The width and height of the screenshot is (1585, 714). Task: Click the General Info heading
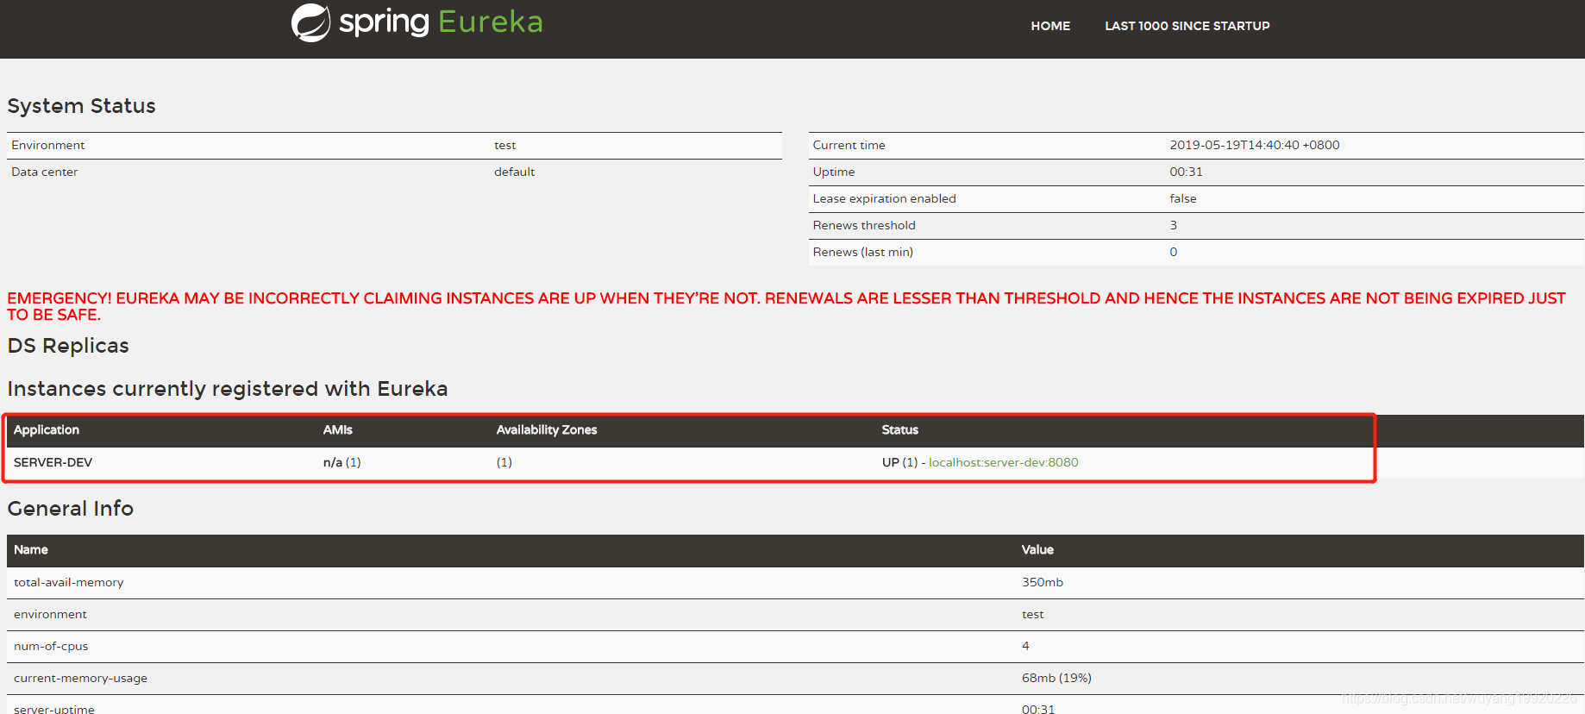click(71, 509)
